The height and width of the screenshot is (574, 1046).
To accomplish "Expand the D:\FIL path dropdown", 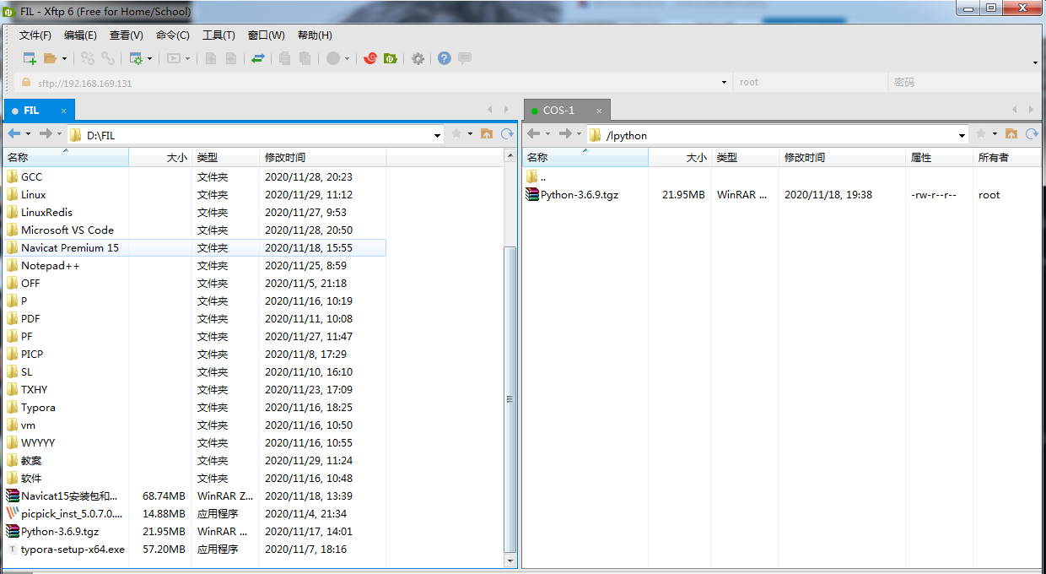I will click(x=438, y=135).
